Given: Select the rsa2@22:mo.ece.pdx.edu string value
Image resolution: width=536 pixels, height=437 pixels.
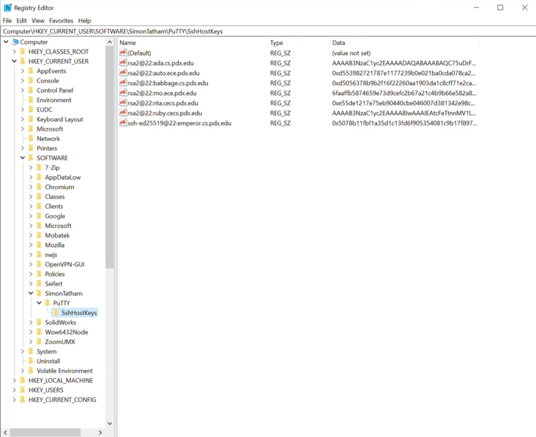Looking at the screenshot, I should [x=161, y=93].
